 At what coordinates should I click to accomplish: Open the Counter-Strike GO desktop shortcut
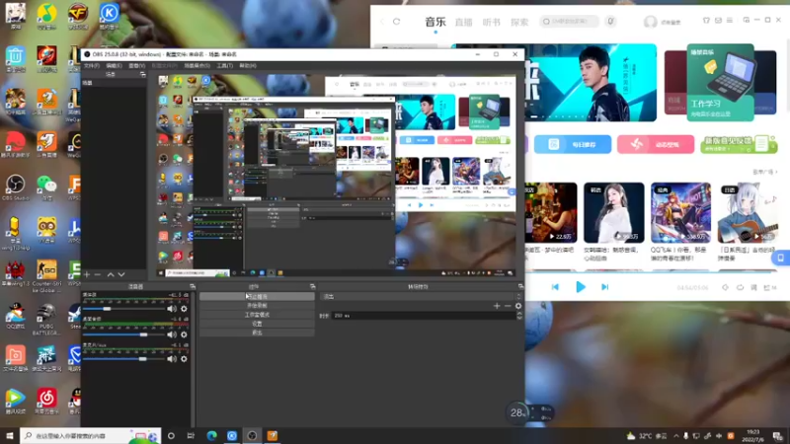pos(46,277)
